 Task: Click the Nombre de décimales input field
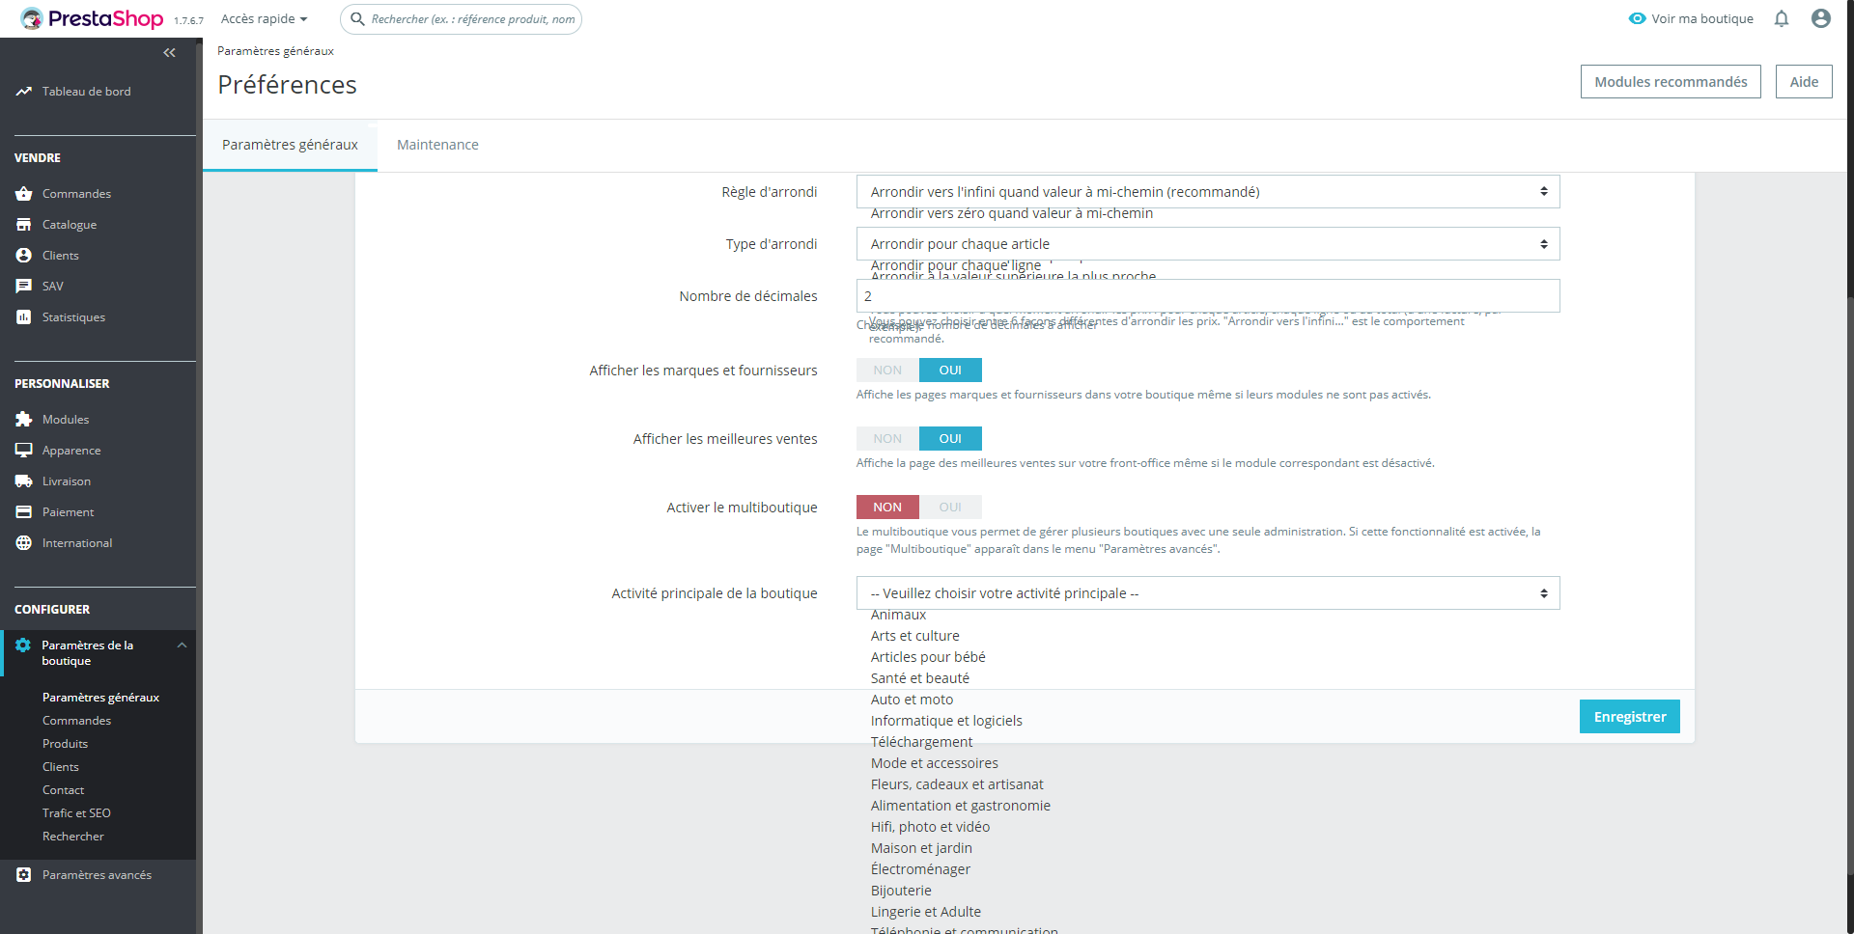point(1208,296)
